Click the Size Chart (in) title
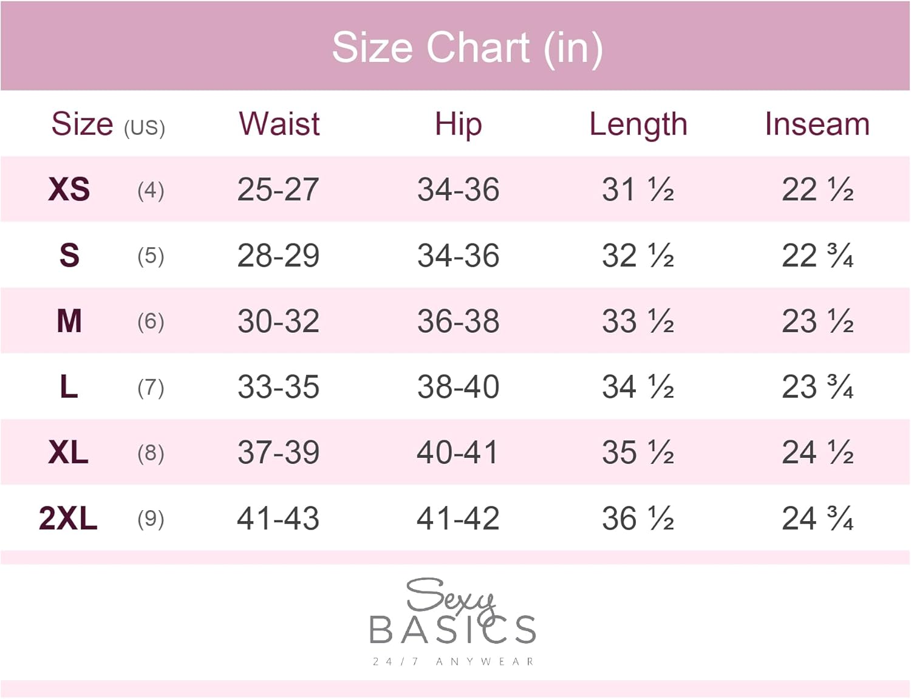911x699 pixels. click(x=467, y=47)
